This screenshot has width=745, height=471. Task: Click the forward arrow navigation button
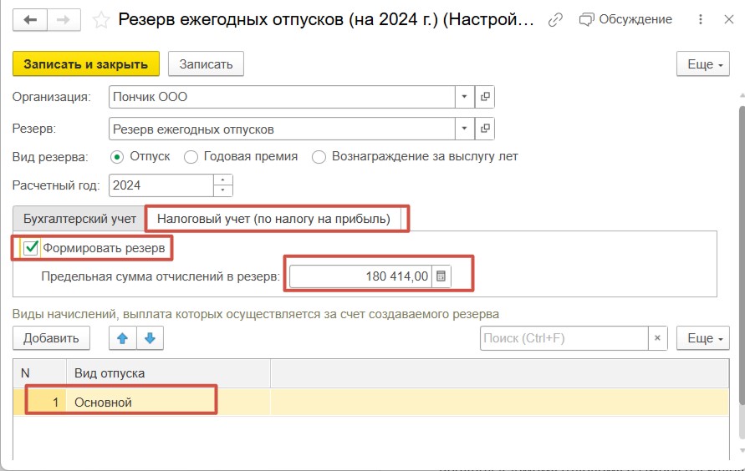click(x=64, y=20)
